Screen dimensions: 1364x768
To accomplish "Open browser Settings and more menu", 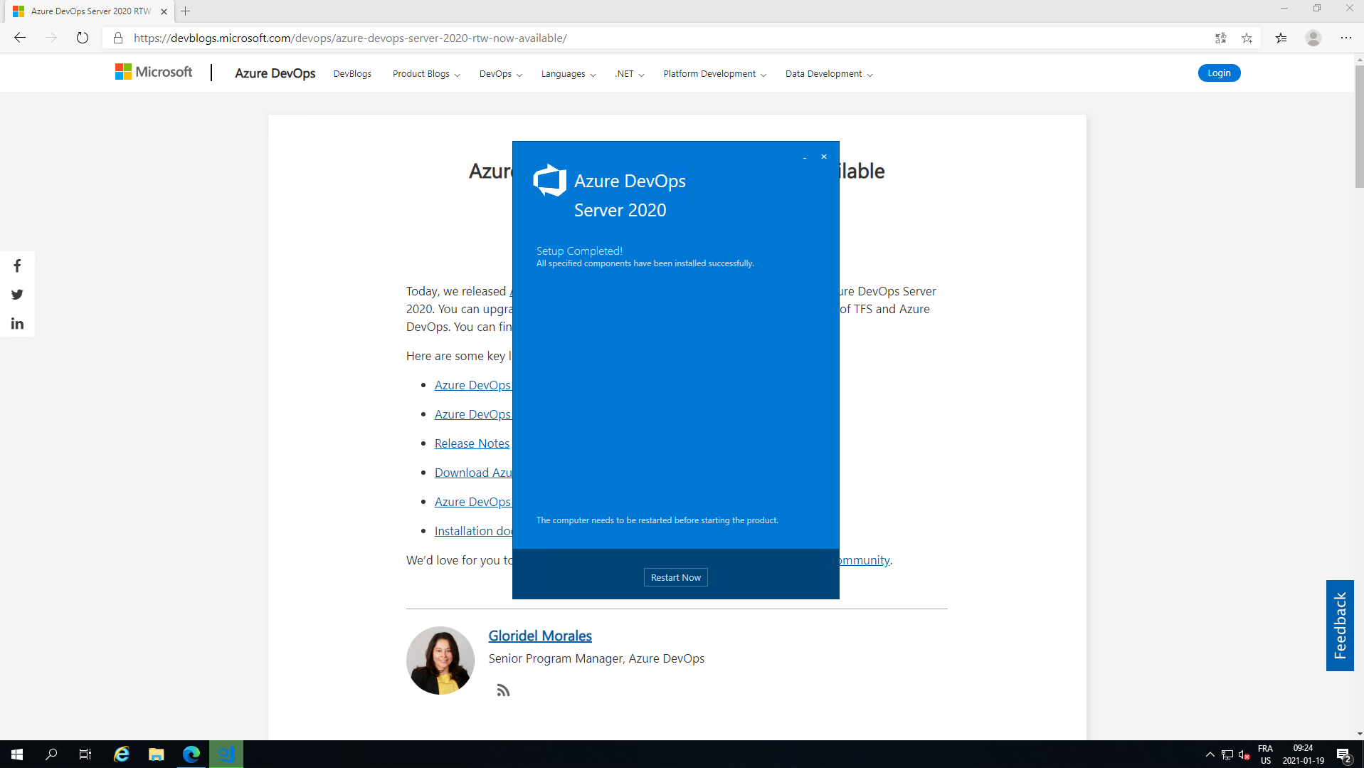I will (x=1346, y=38).
